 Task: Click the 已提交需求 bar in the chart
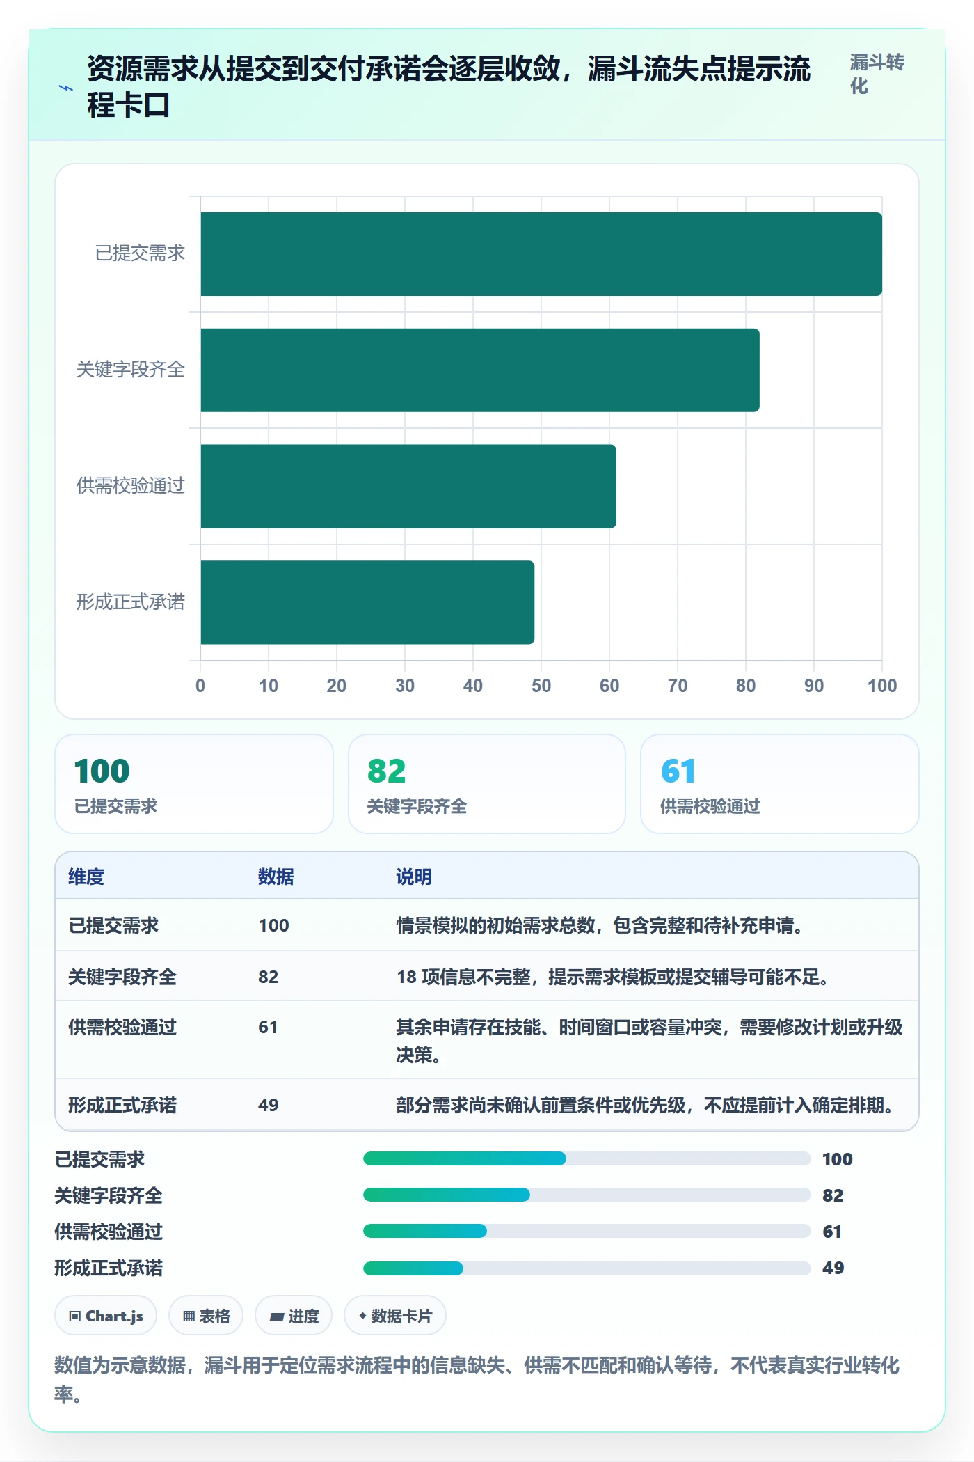coord(541,254)
